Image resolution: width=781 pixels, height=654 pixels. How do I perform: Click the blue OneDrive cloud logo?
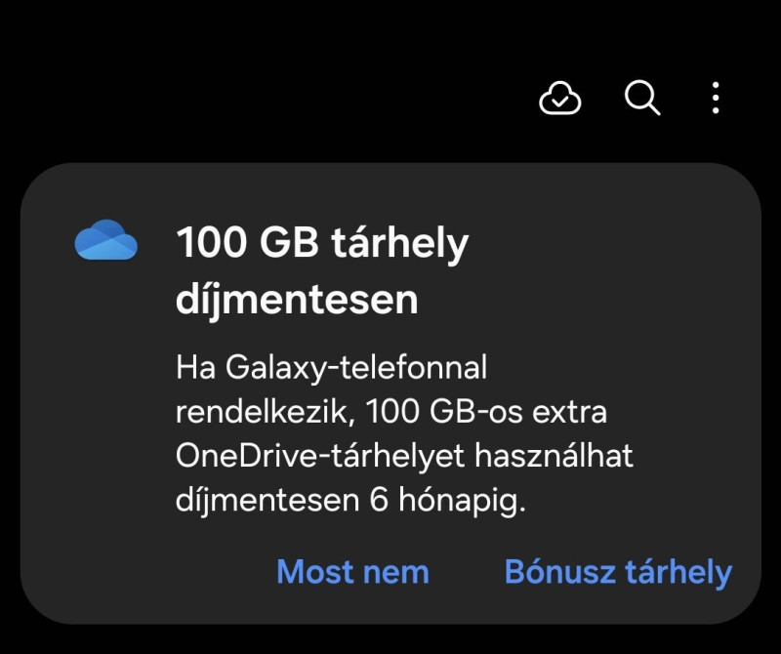(x=106, y=239)
